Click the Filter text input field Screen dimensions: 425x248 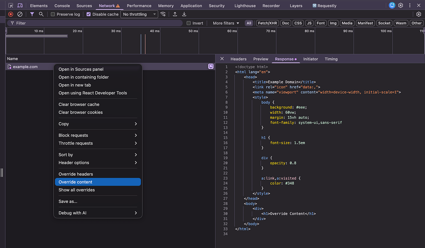click(95, 23)
